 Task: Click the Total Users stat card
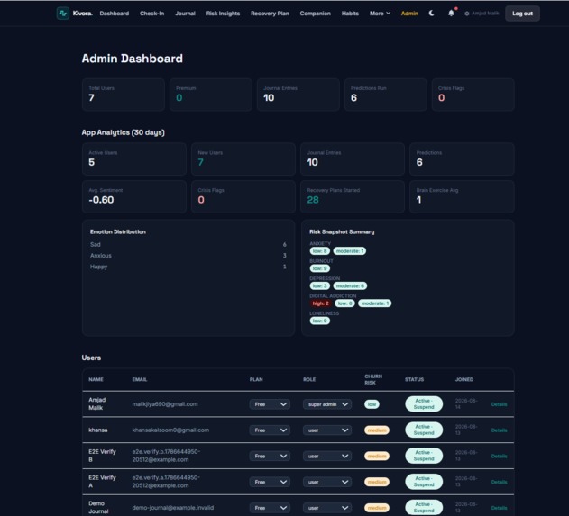124,95
